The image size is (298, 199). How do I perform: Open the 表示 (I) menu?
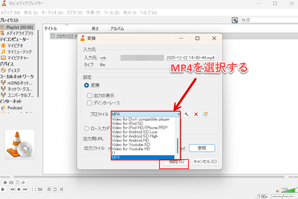(x=130, y=13)
